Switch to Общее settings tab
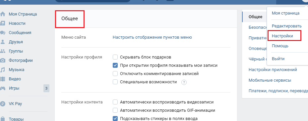Viewport: 308px width, 121px height. (x=255, y=17)
